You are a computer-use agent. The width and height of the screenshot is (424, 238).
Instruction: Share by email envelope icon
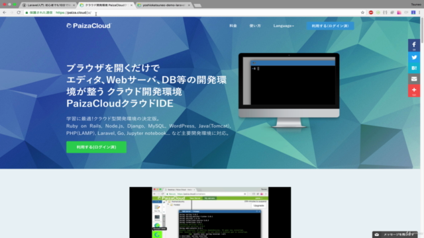(413, 79)
